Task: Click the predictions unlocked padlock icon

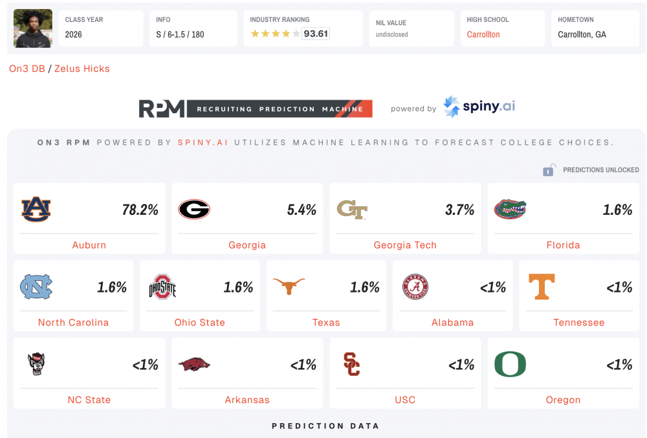Action: pos(549,170)
